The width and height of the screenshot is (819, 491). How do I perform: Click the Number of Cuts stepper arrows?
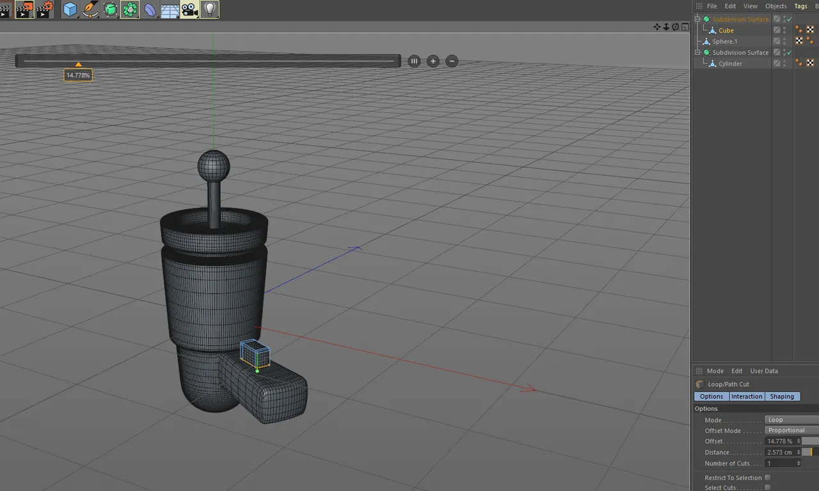coord(799,463)
